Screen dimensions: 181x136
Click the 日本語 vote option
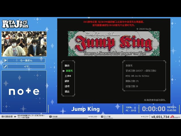pos(55,116)
